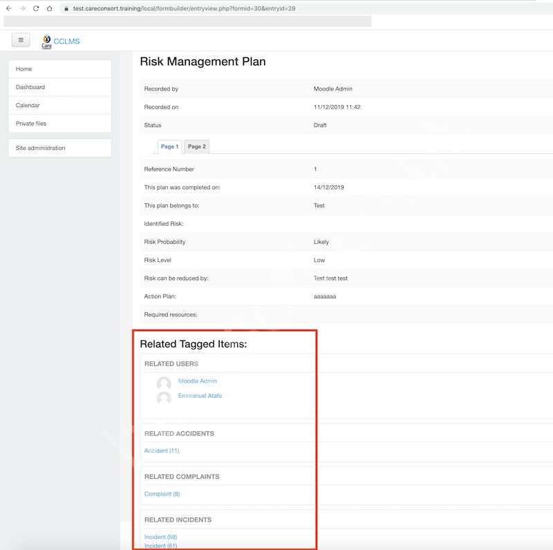Image resolution: width=553 pixels, height=550 pixels.
Task: Click the This plan belongs to value Test
Action: click(319, 205)
